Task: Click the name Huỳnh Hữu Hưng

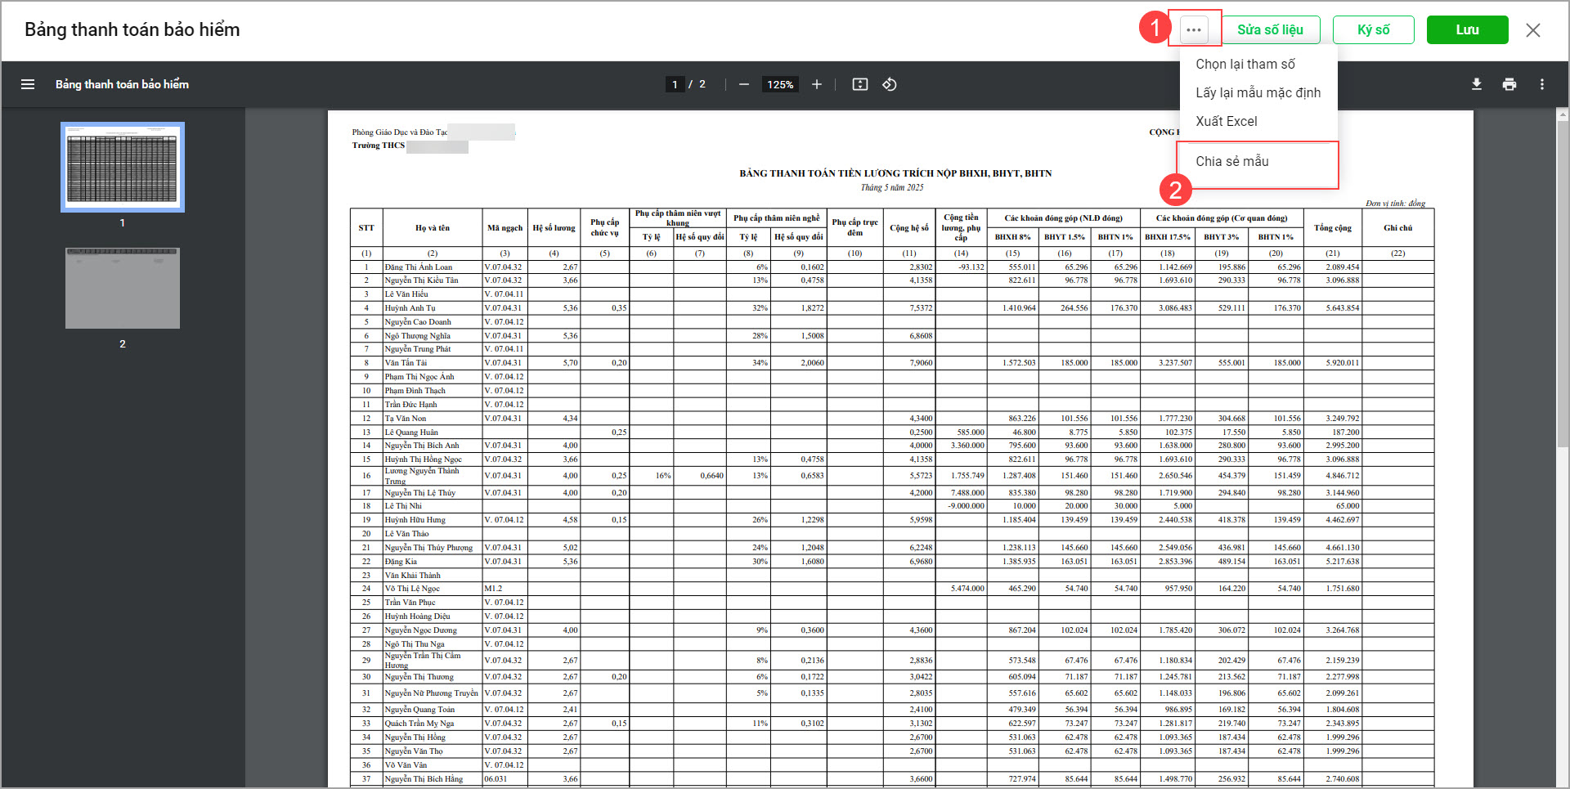Action: 415,520
